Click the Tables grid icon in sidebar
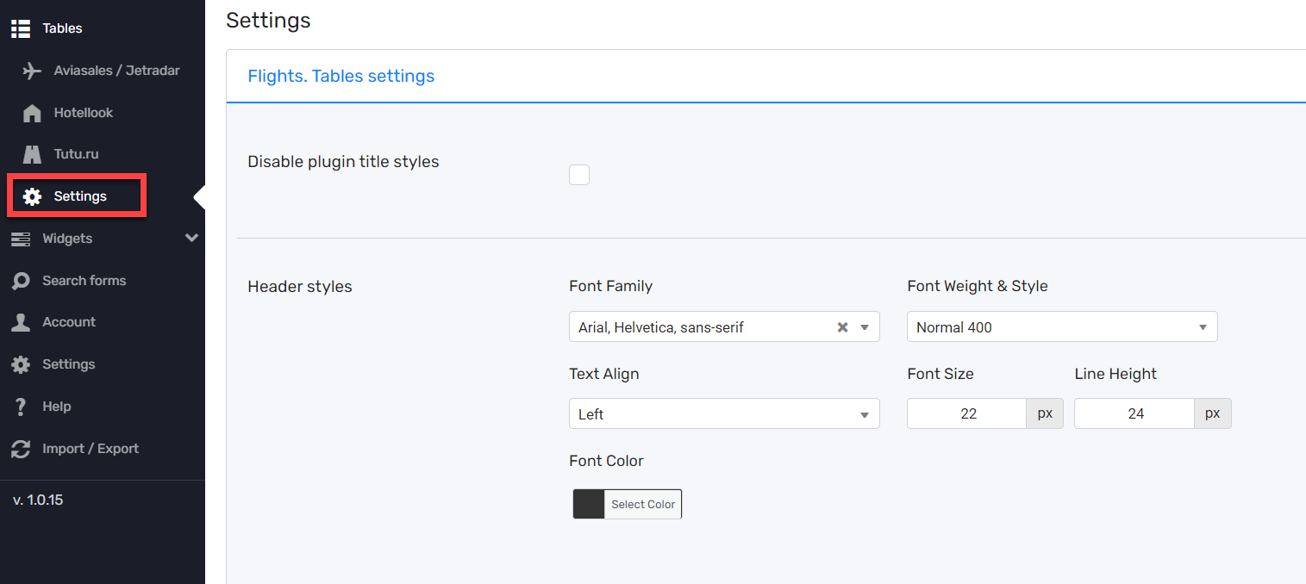Image resolution: width=1306 pixels, height=584 pixels. click(21, 28)
